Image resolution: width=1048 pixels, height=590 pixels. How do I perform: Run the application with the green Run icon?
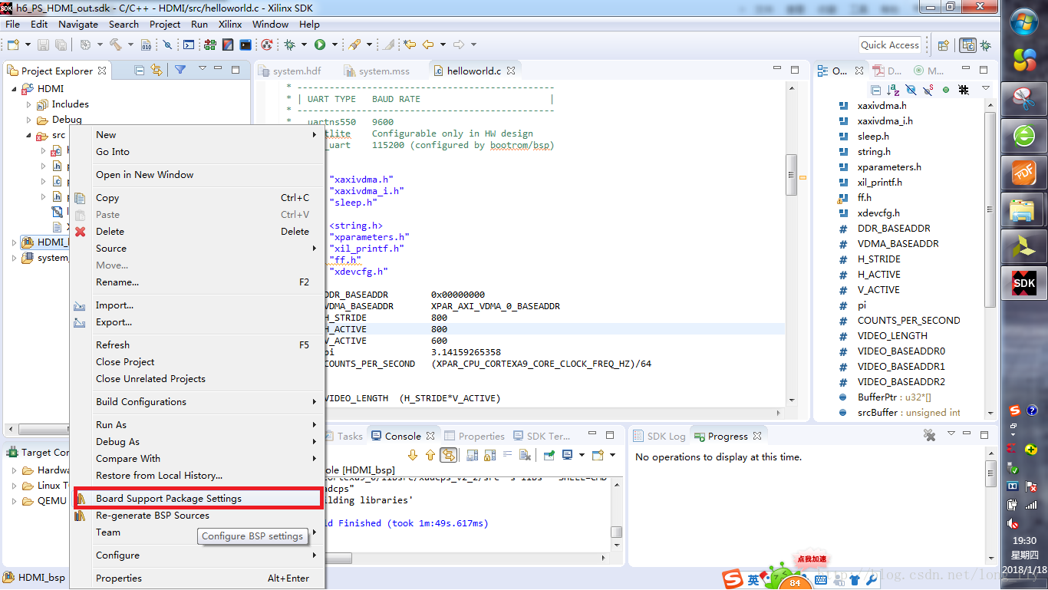point(321,44)
